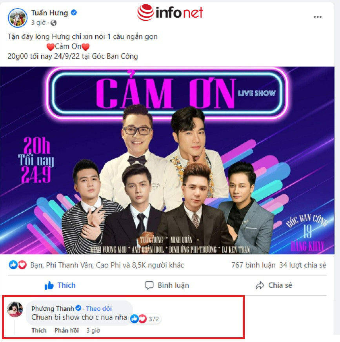The image size is (340, 342).
Task: Click the 3 giờ post timestamp
Action: tap(38, 22)
